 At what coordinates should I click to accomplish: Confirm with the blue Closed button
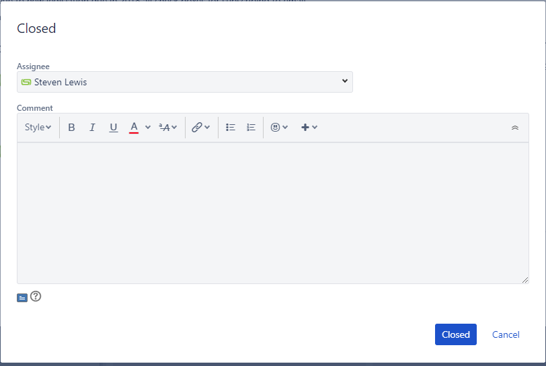(x=456, y=334)
